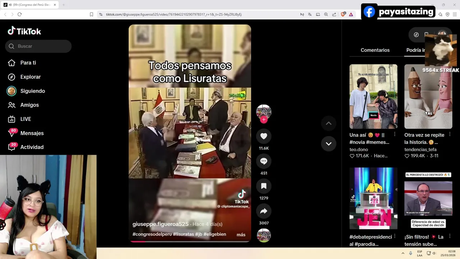Click zoom magnifier icon in address bar

click(x=326, y=14)
